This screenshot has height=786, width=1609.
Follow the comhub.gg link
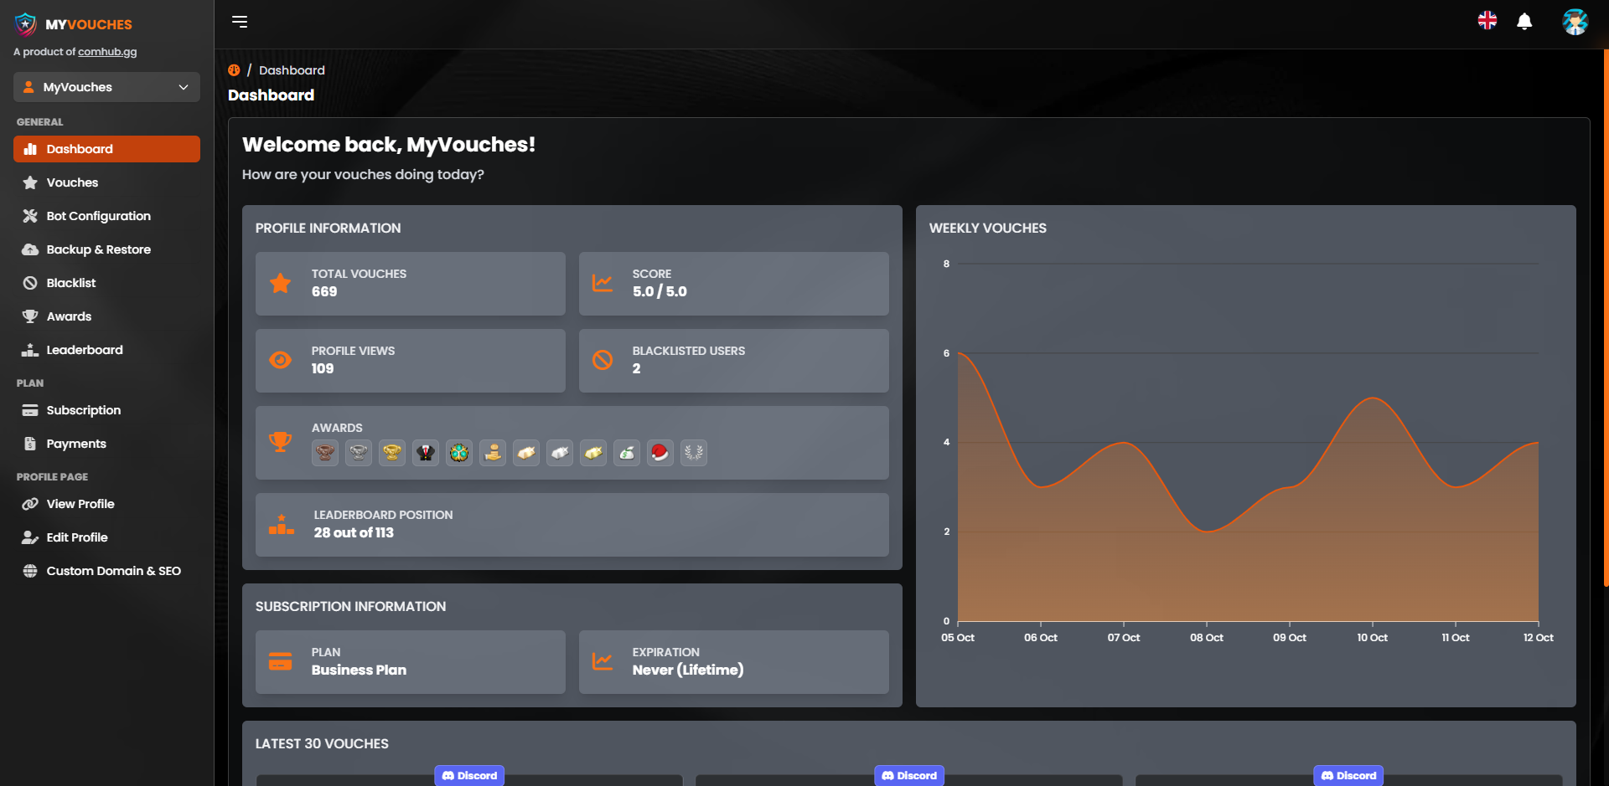[107, 52]
